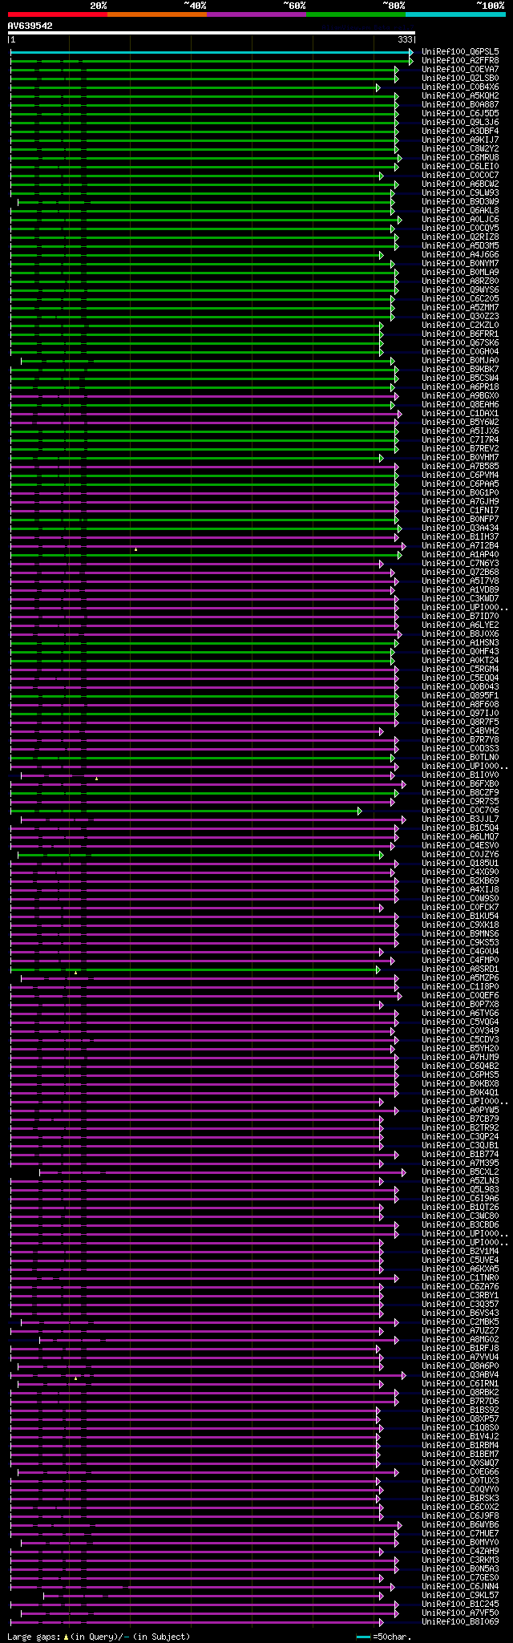Screen dimensions: 513x1643
Task: Select the label UniRef100_A3DBF4
Action: 460,132
